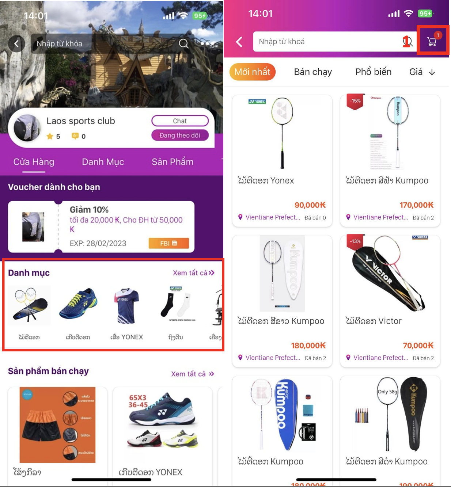Select the Bán chạy sort tab
This screenshot has height=488, width=451.
click(313, 72)
